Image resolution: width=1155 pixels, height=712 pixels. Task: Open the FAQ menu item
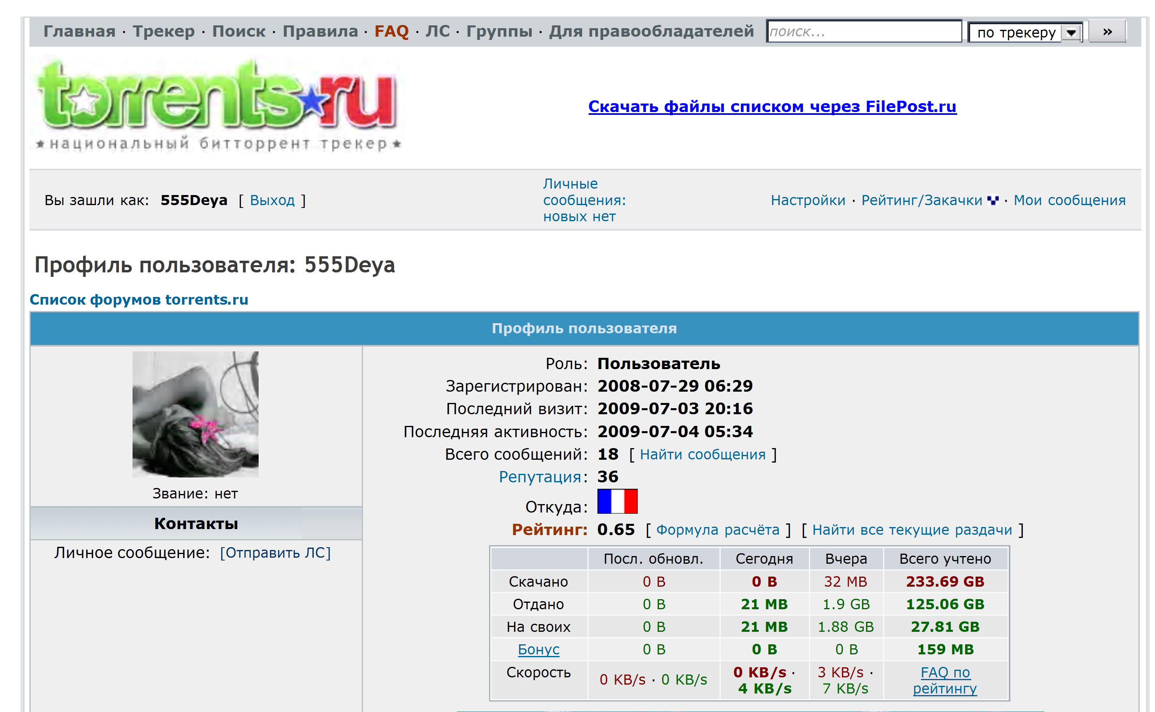[391, 31]
